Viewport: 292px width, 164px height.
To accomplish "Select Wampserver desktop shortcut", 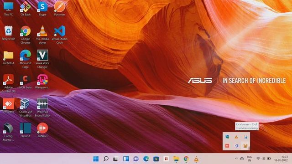I will click(x=42, y=82).
